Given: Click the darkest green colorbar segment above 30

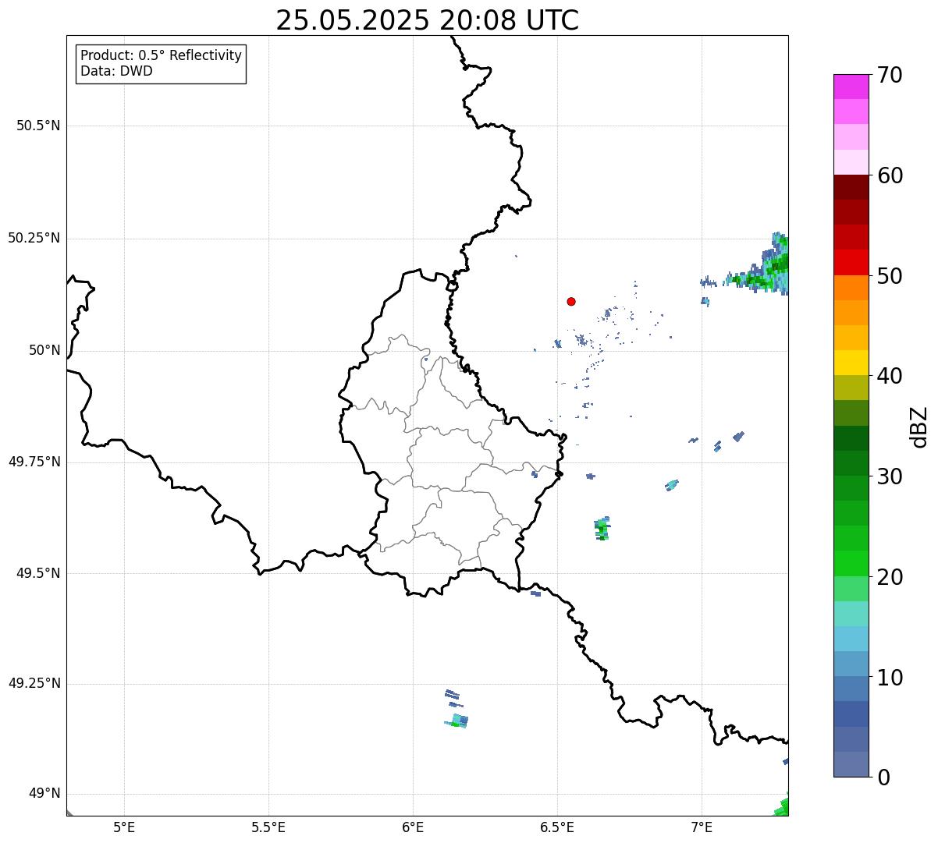Looking at the screenshot, I should (851, 438).
